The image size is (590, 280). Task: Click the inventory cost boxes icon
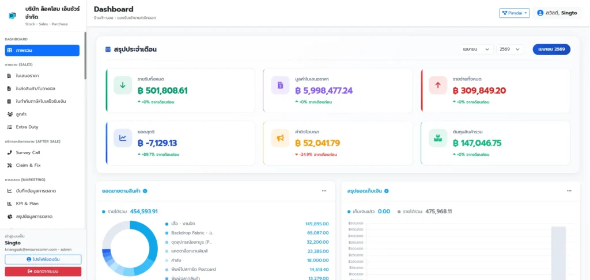438,138
